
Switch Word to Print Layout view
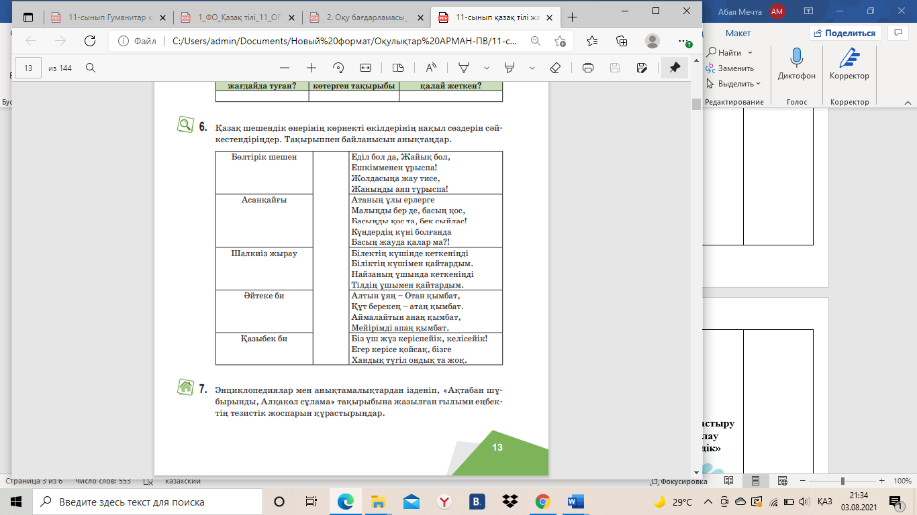click(756, 481)
